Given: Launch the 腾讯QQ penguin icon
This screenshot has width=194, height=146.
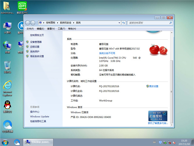Looking at the screenshot, I should pyautogui.click(x=7, y=107).
